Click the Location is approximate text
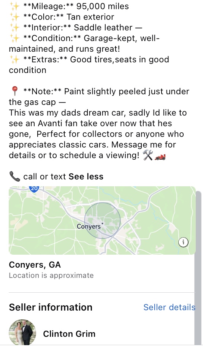 coord(51,276)
